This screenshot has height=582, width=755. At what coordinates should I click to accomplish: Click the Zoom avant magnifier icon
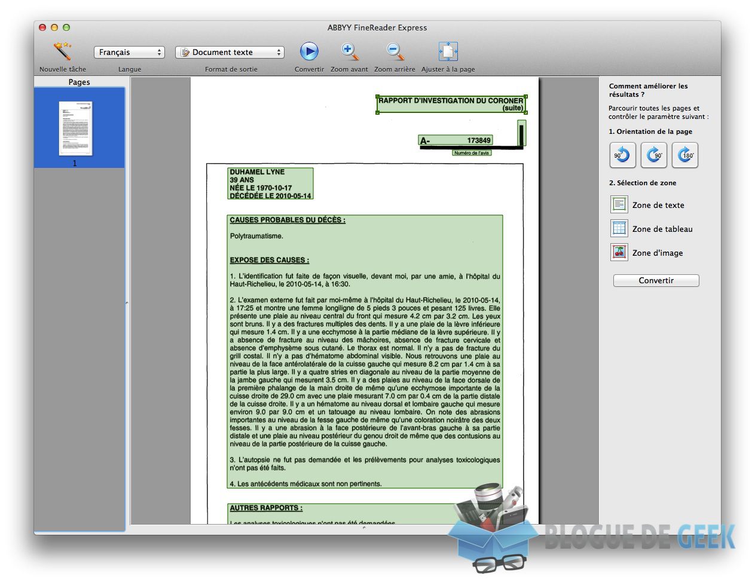click(350, 51)
